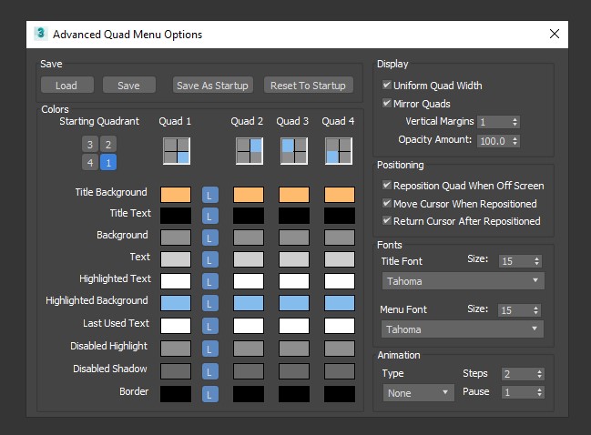The image size is (591, 435).
Task: Click the Opacity Amount input field
Action: click(492, 141)
